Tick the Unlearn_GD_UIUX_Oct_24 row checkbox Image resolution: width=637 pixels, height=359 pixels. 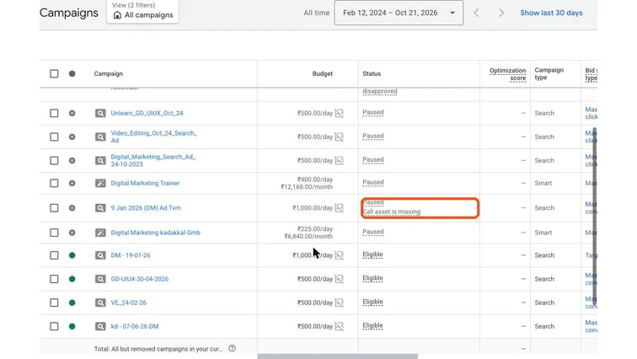54,113
